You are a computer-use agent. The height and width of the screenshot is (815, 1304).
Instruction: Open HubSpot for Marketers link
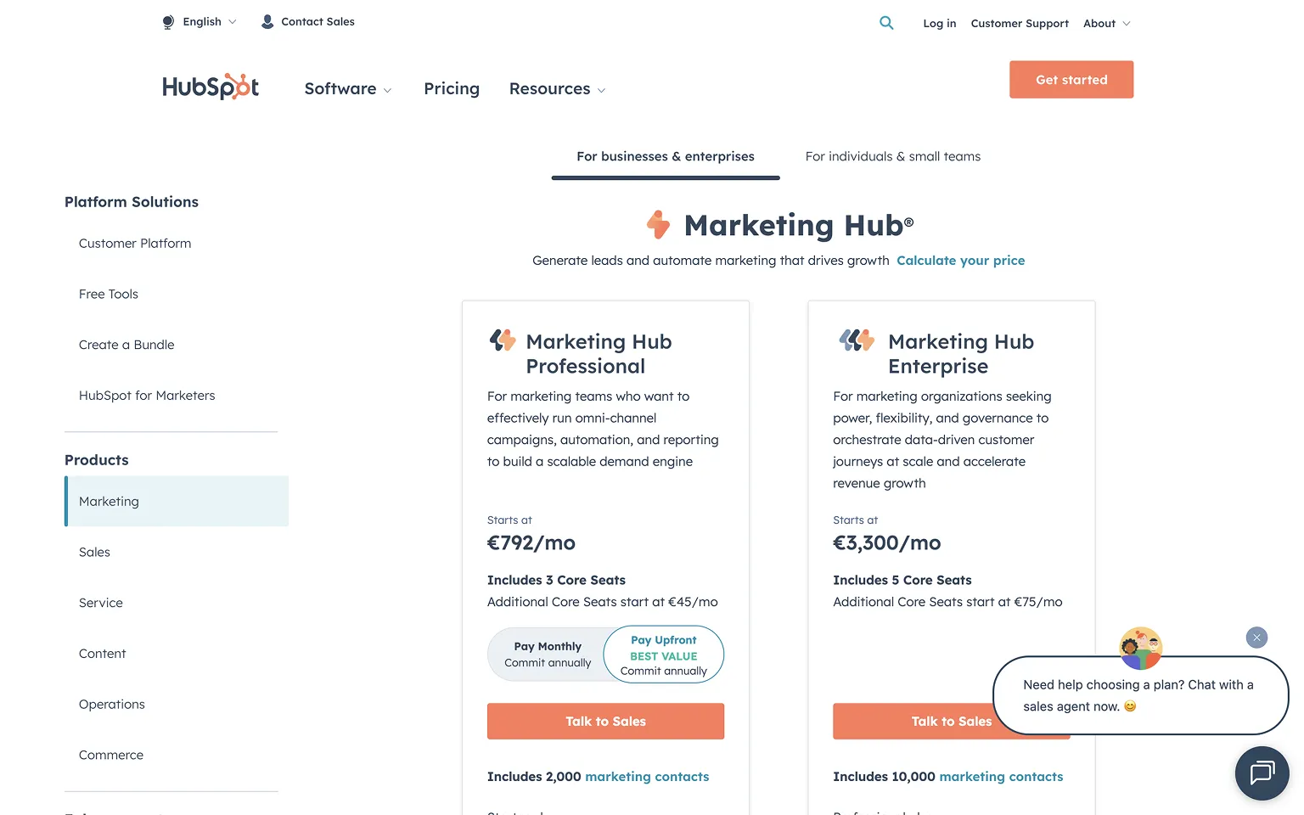147,396
